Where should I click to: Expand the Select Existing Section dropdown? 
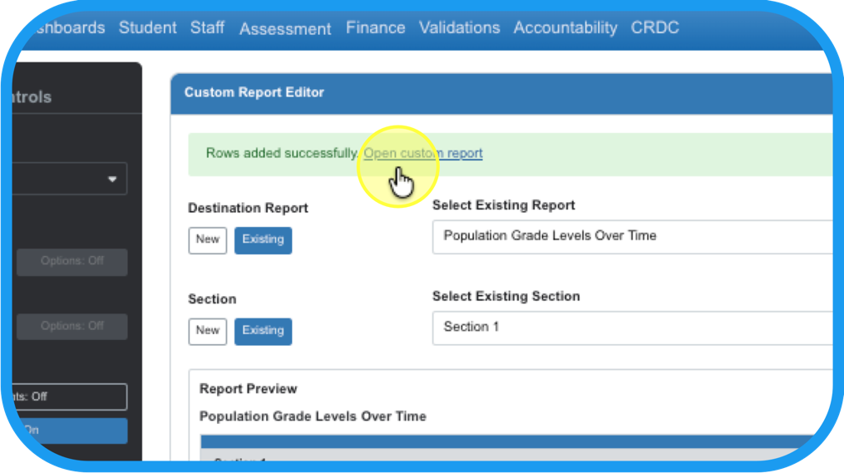(x=632, y=327)
